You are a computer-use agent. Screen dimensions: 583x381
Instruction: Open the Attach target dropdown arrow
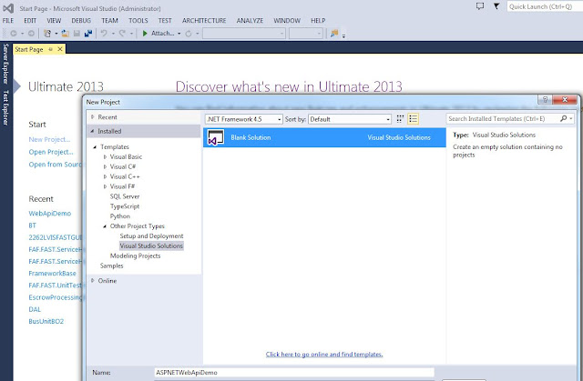click(179, 34)
